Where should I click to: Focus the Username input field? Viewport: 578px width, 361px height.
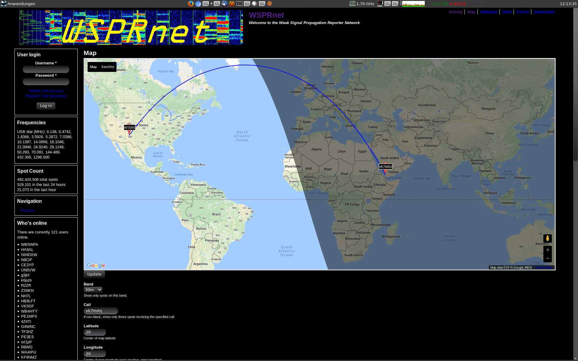46,69
